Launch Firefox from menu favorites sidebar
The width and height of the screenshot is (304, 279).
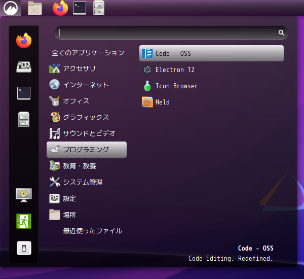(x=24, y=41)
